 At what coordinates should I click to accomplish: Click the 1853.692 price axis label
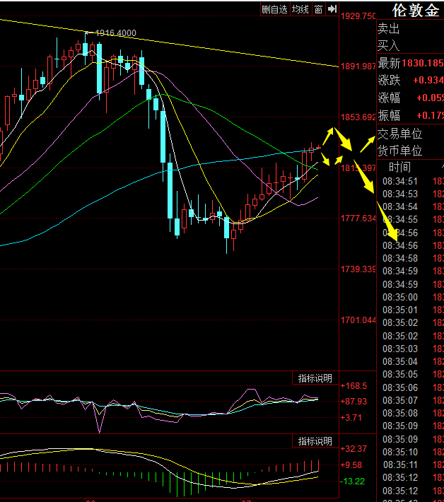pos(358,117)
